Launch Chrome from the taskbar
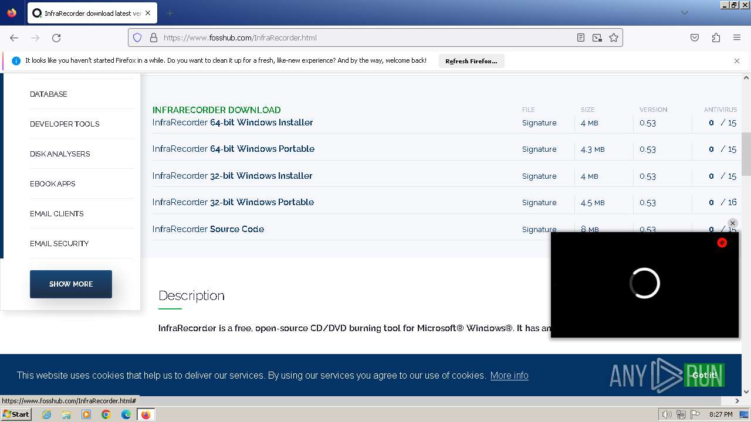 106,414
